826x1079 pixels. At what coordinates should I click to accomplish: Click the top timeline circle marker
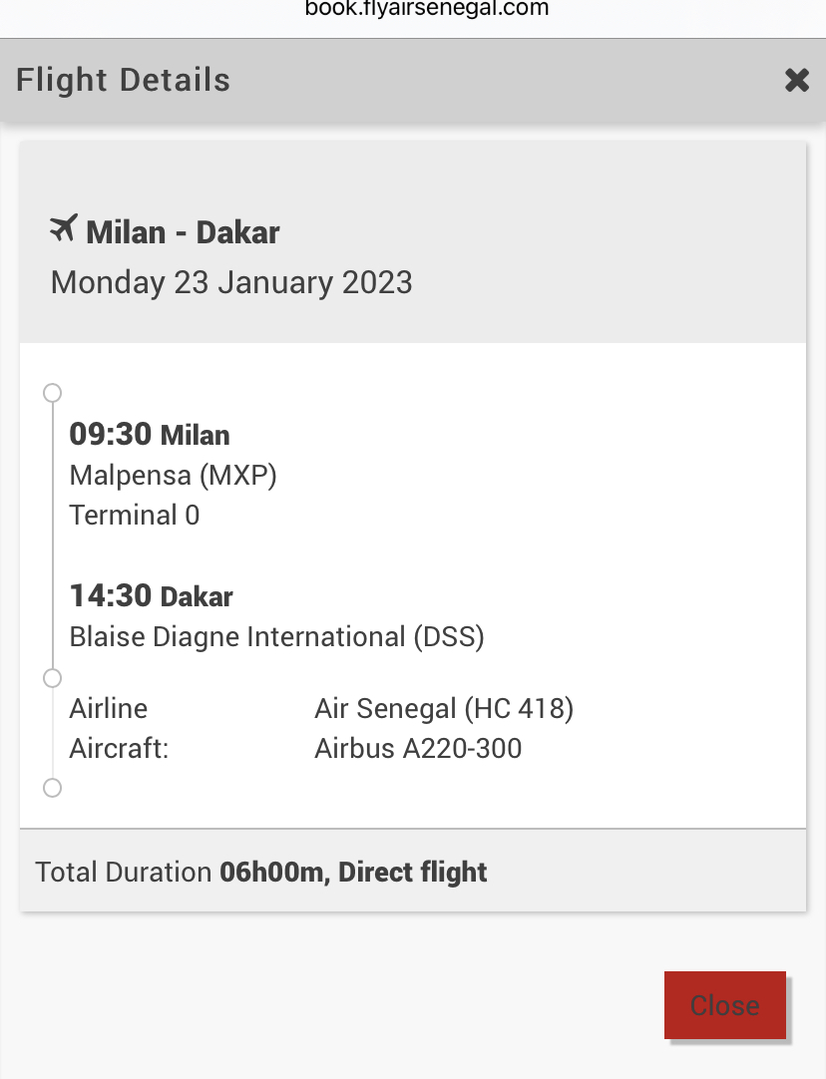click(53, 393)
